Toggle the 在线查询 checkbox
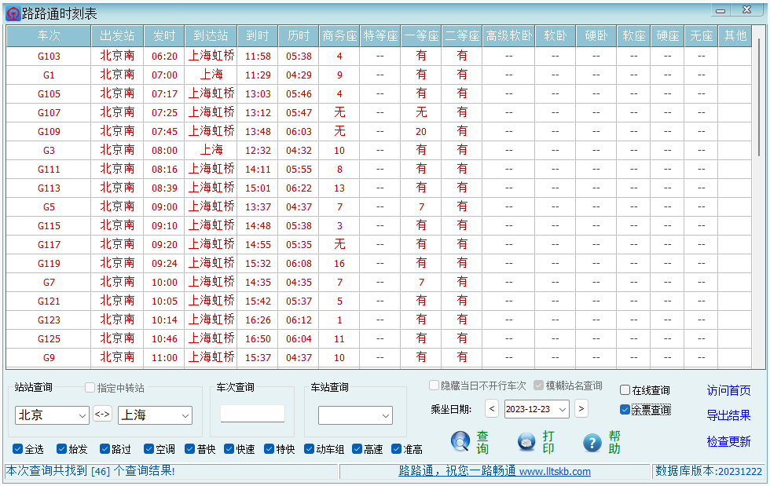This screenshot has width=770, height=486. (625, 390)
